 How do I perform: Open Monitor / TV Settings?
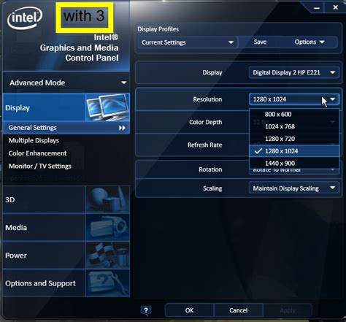pyautogui.click(x=40, y=166)
